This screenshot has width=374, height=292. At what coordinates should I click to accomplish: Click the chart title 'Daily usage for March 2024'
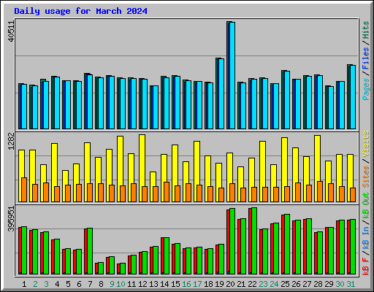(80, 11)
